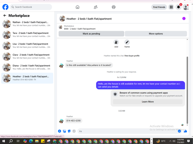The height and width of the screenshot is (144, 193).
Task: Click the back arrow beside Marketplace
Action: pos(5,15)
